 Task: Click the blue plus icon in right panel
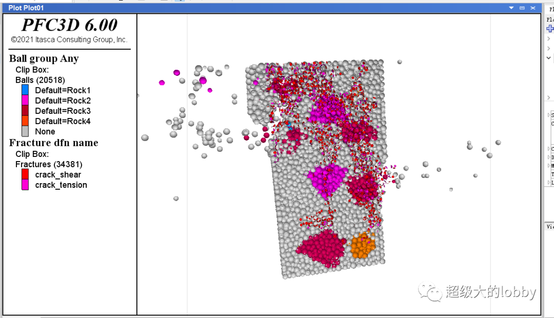coord(550,29)
